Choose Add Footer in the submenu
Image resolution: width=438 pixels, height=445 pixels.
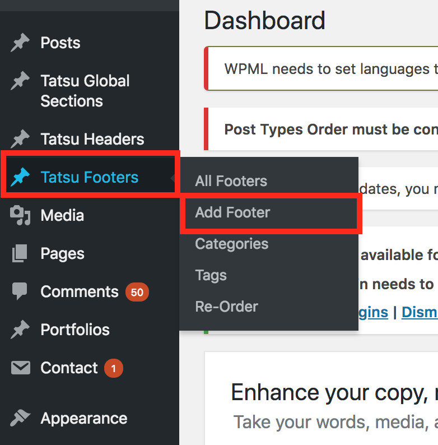tap(232, 212)
